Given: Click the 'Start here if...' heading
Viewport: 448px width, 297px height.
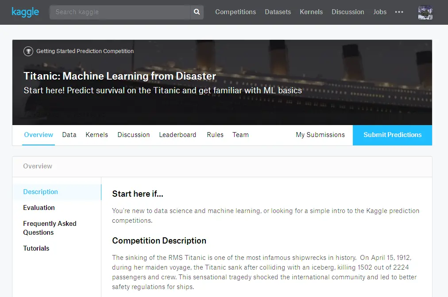Looking at the screenshot, I should (x=138, y=194).
